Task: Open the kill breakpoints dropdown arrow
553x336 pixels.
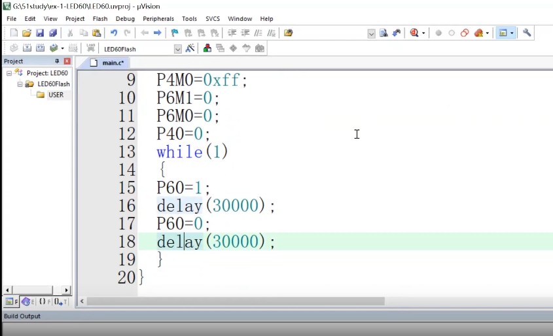Action: pyautogui.click(x=488, y=33)
